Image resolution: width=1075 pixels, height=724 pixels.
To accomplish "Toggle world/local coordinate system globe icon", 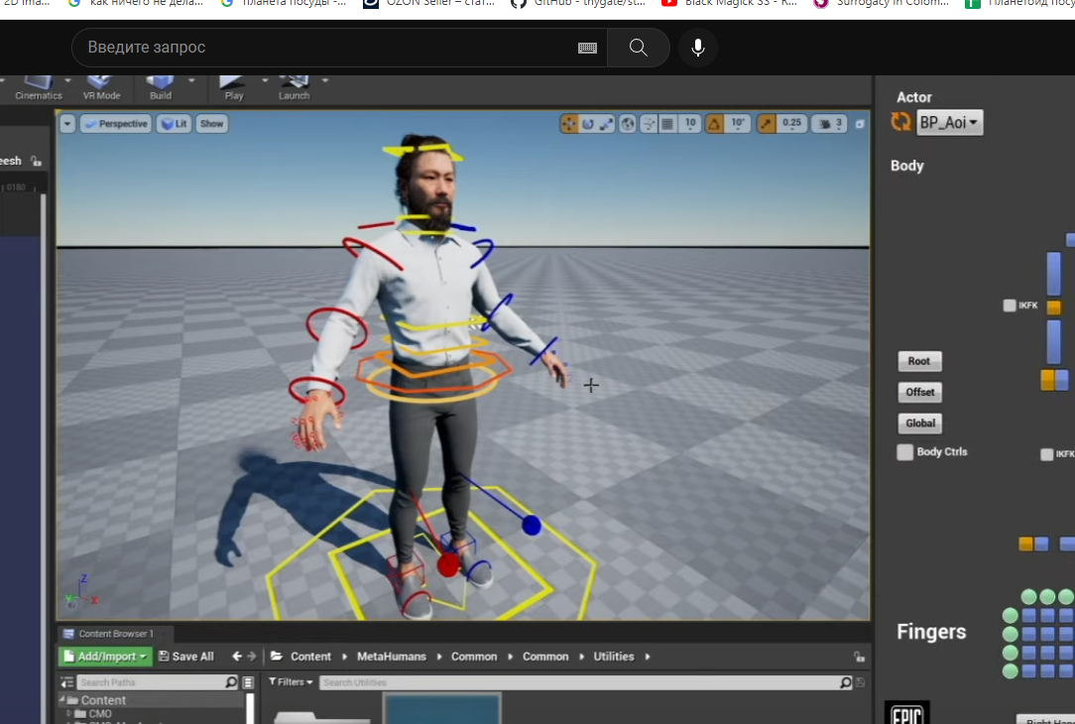I will 628,124.
